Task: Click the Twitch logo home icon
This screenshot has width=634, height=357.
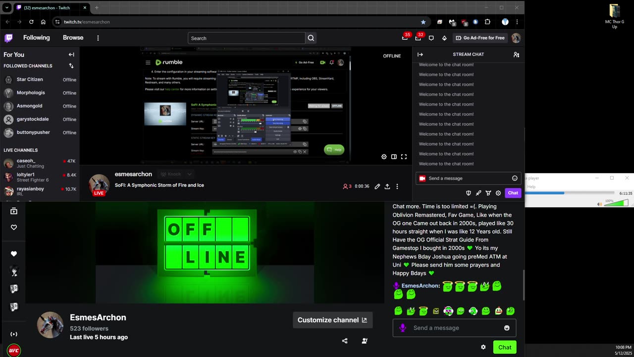Action: pyautogui.click(x=8, y=38)
